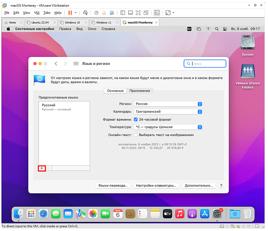Screen dimensions: 268x231
Task: Open the Регион dropdown
Action: (x=168, y=104)
